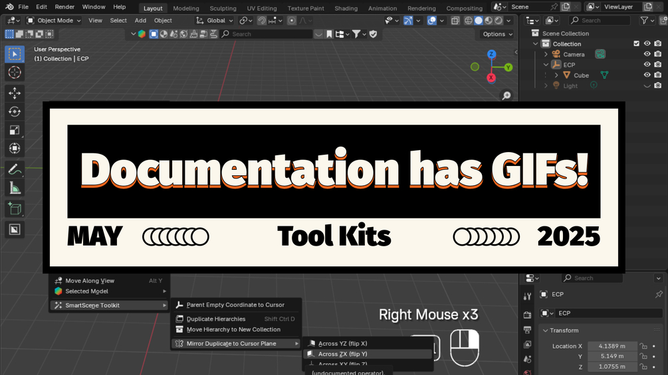The width and height of the screenshot is (668, 375).
Task: Select the Select Box tool in left toolbar
Action: click(15, 54)
